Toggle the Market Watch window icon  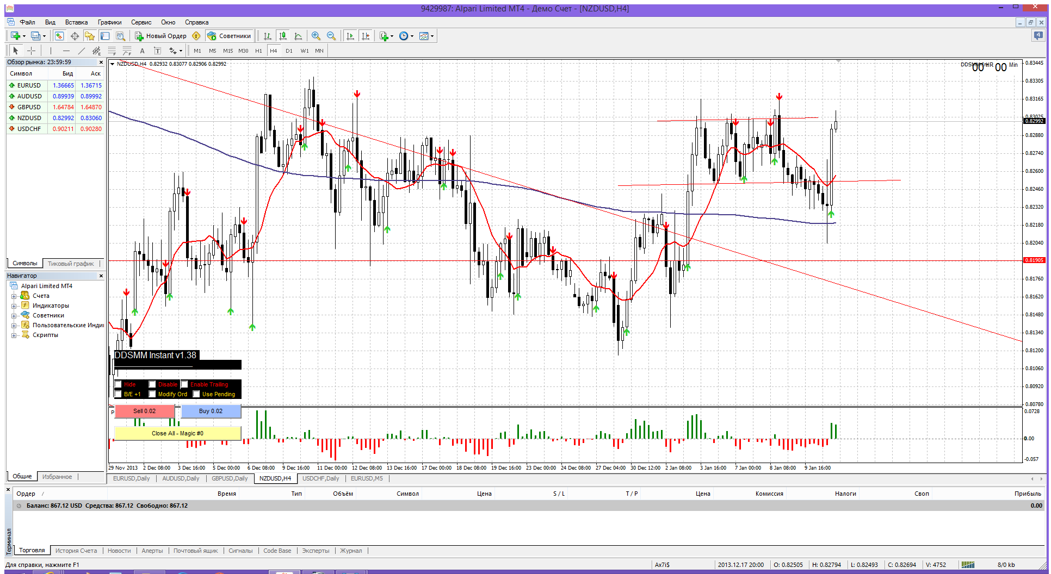tap(59, 36)
